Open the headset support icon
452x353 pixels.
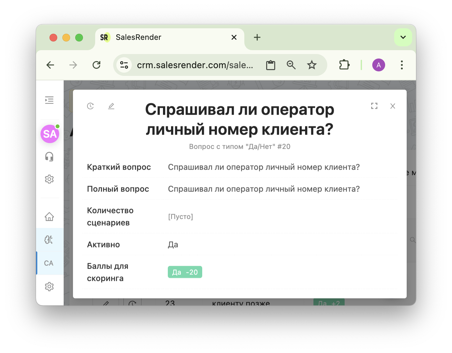click(49, 157)
